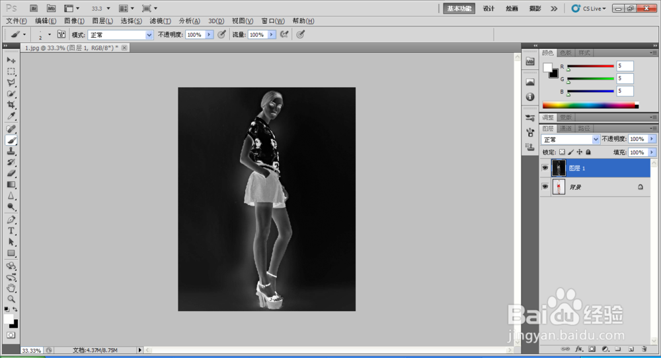Toggle lock transparent pixels
The width and height of the screenshot is (661, 358).
[562, 152]
